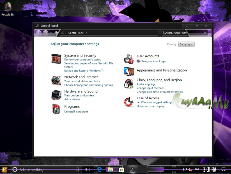Screen dimensions: 231x174
Task: Click the shield icon by Change account type
Action: click(138, 61)
